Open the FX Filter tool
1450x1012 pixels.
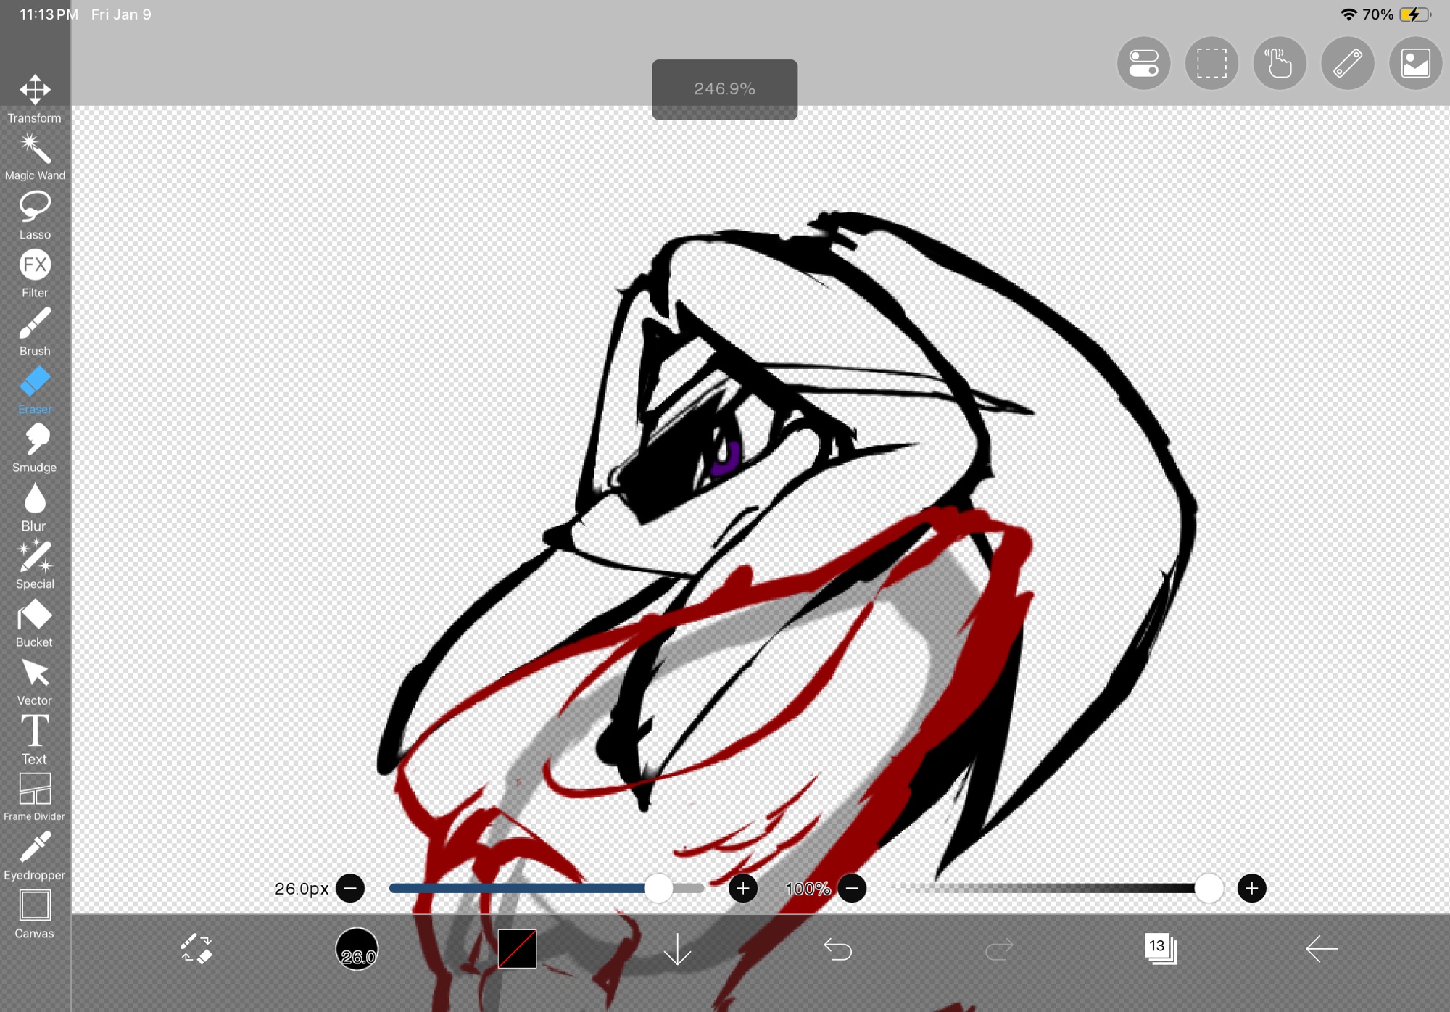[35, 266]
